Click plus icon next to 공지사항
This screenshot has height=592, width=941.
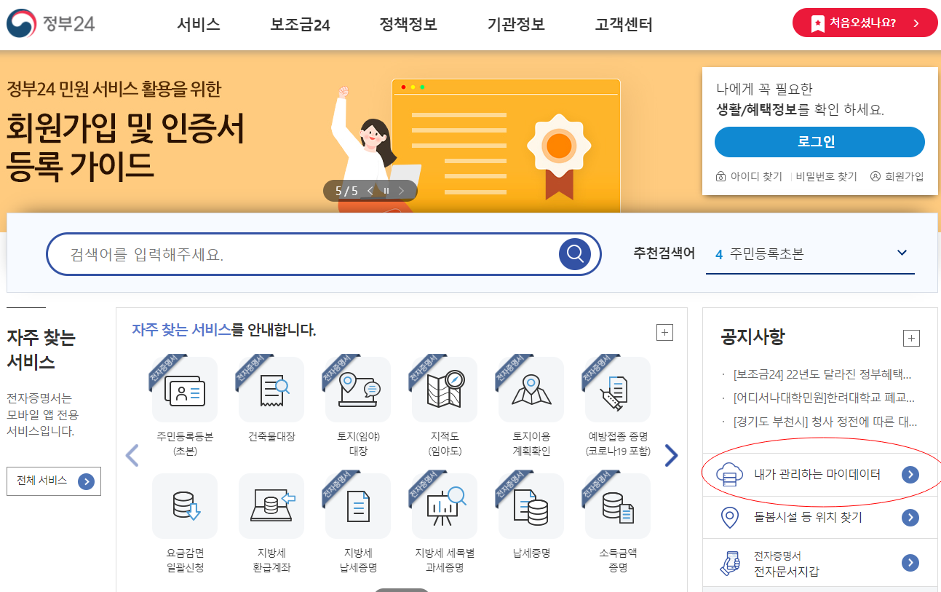[x=911, y=338]
